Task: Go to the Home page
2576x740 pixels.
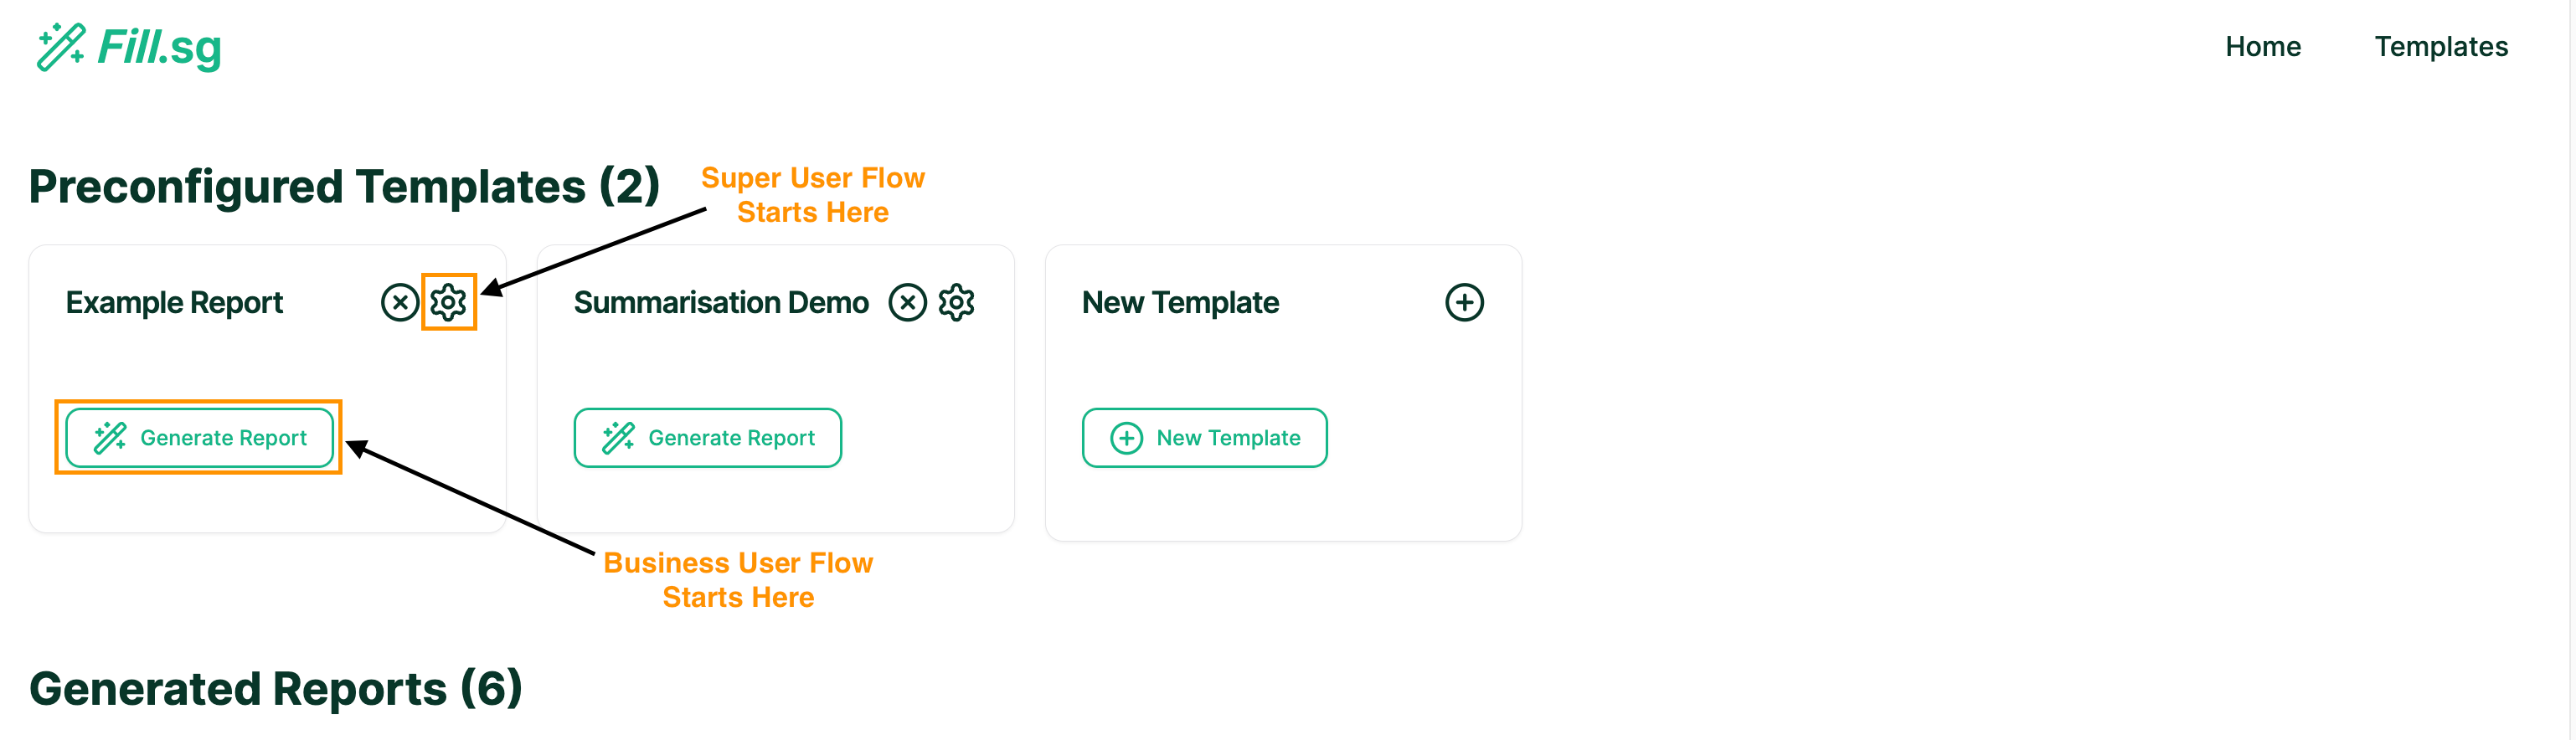Action: [2262, 47]
